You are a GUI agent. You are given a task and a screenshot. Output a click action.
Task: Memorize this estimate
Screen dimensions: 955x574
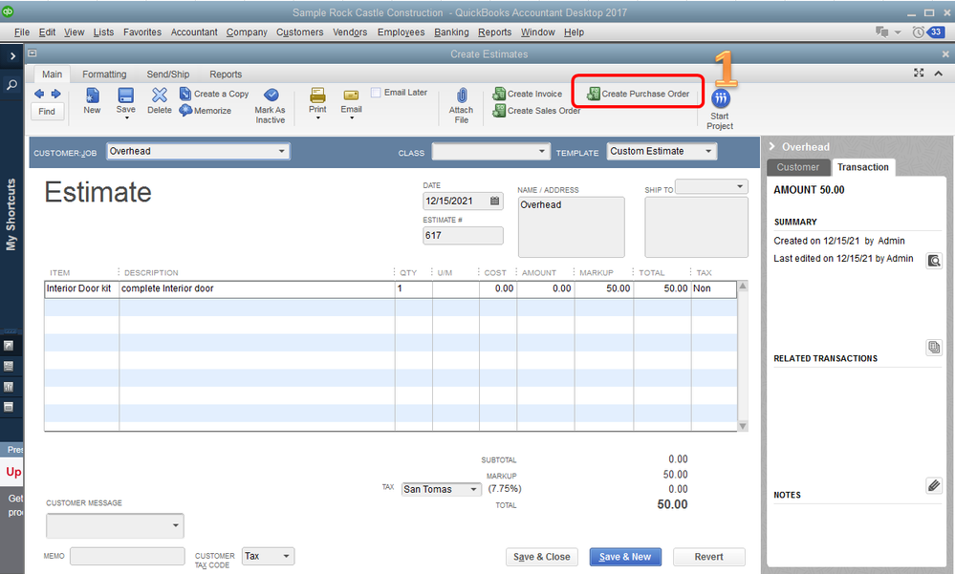(206, 110)
